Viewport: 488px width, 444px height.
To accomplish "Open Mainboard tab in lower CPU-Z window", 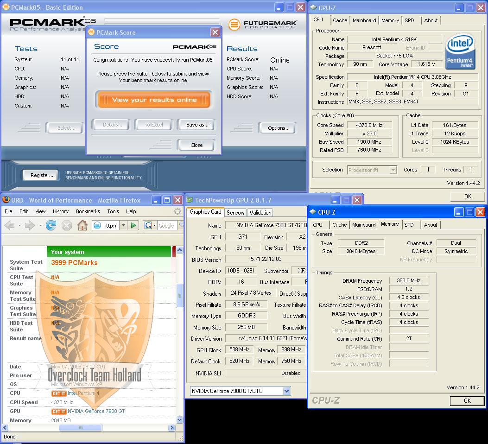I will click(364, 225).
